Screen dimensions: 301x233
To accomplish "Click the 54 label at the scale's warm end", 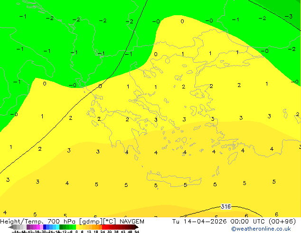I will point(137,232).
